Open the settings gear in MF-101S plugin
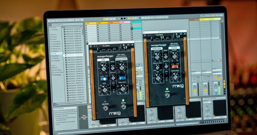This screenshot has height=135, width=257. (185, 34)
